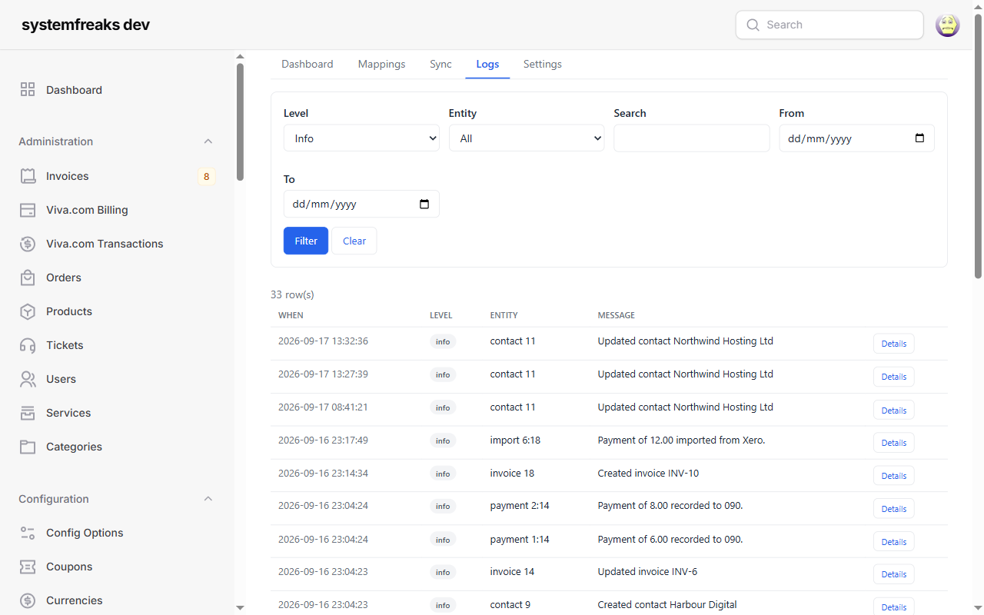The image size is (984, 615).
Task: Click the Users people icon
Action: click(x=28, y=379)
